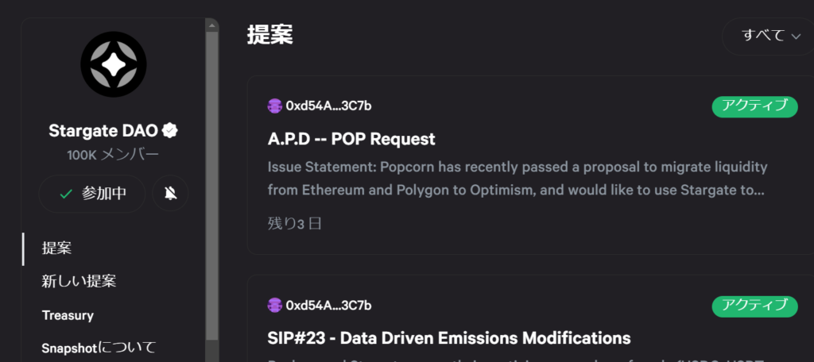Click author address on the POP Request proposal
Image resolution: width=814 pixels, height=362 pixels.
coord(328,106)
